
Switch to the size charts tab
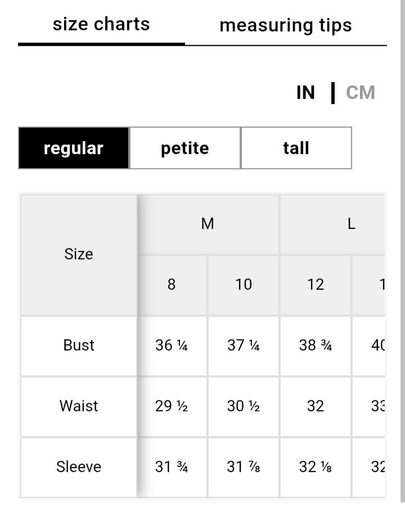[101, 24]
